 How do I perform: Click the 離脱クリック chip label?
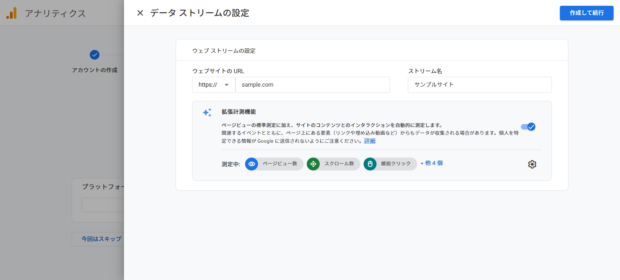click(x=396, y=164)
